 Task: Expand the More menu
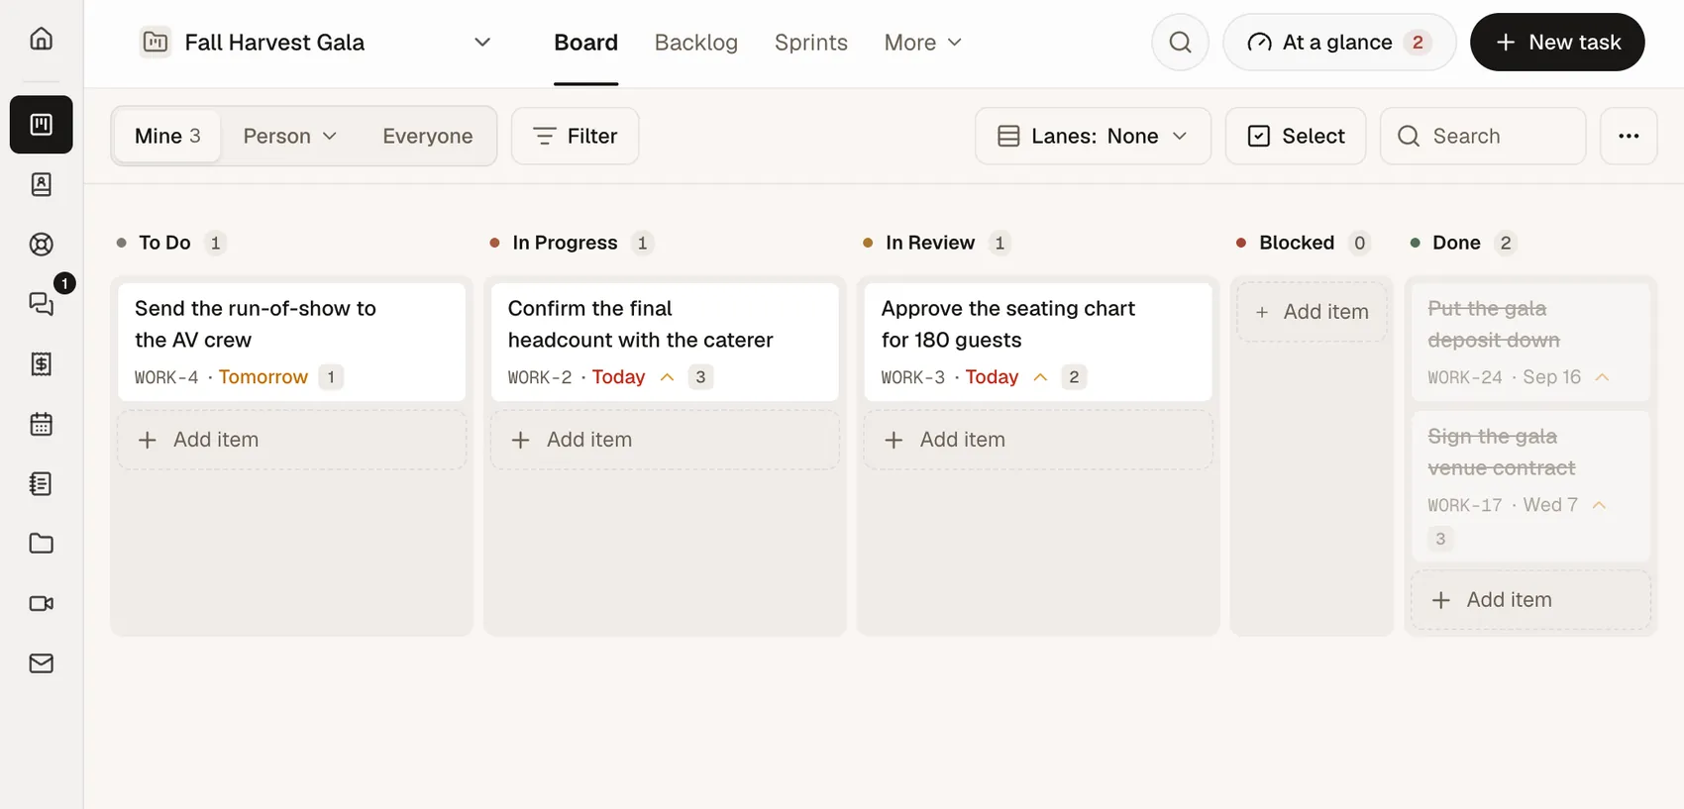coord(923,42)
